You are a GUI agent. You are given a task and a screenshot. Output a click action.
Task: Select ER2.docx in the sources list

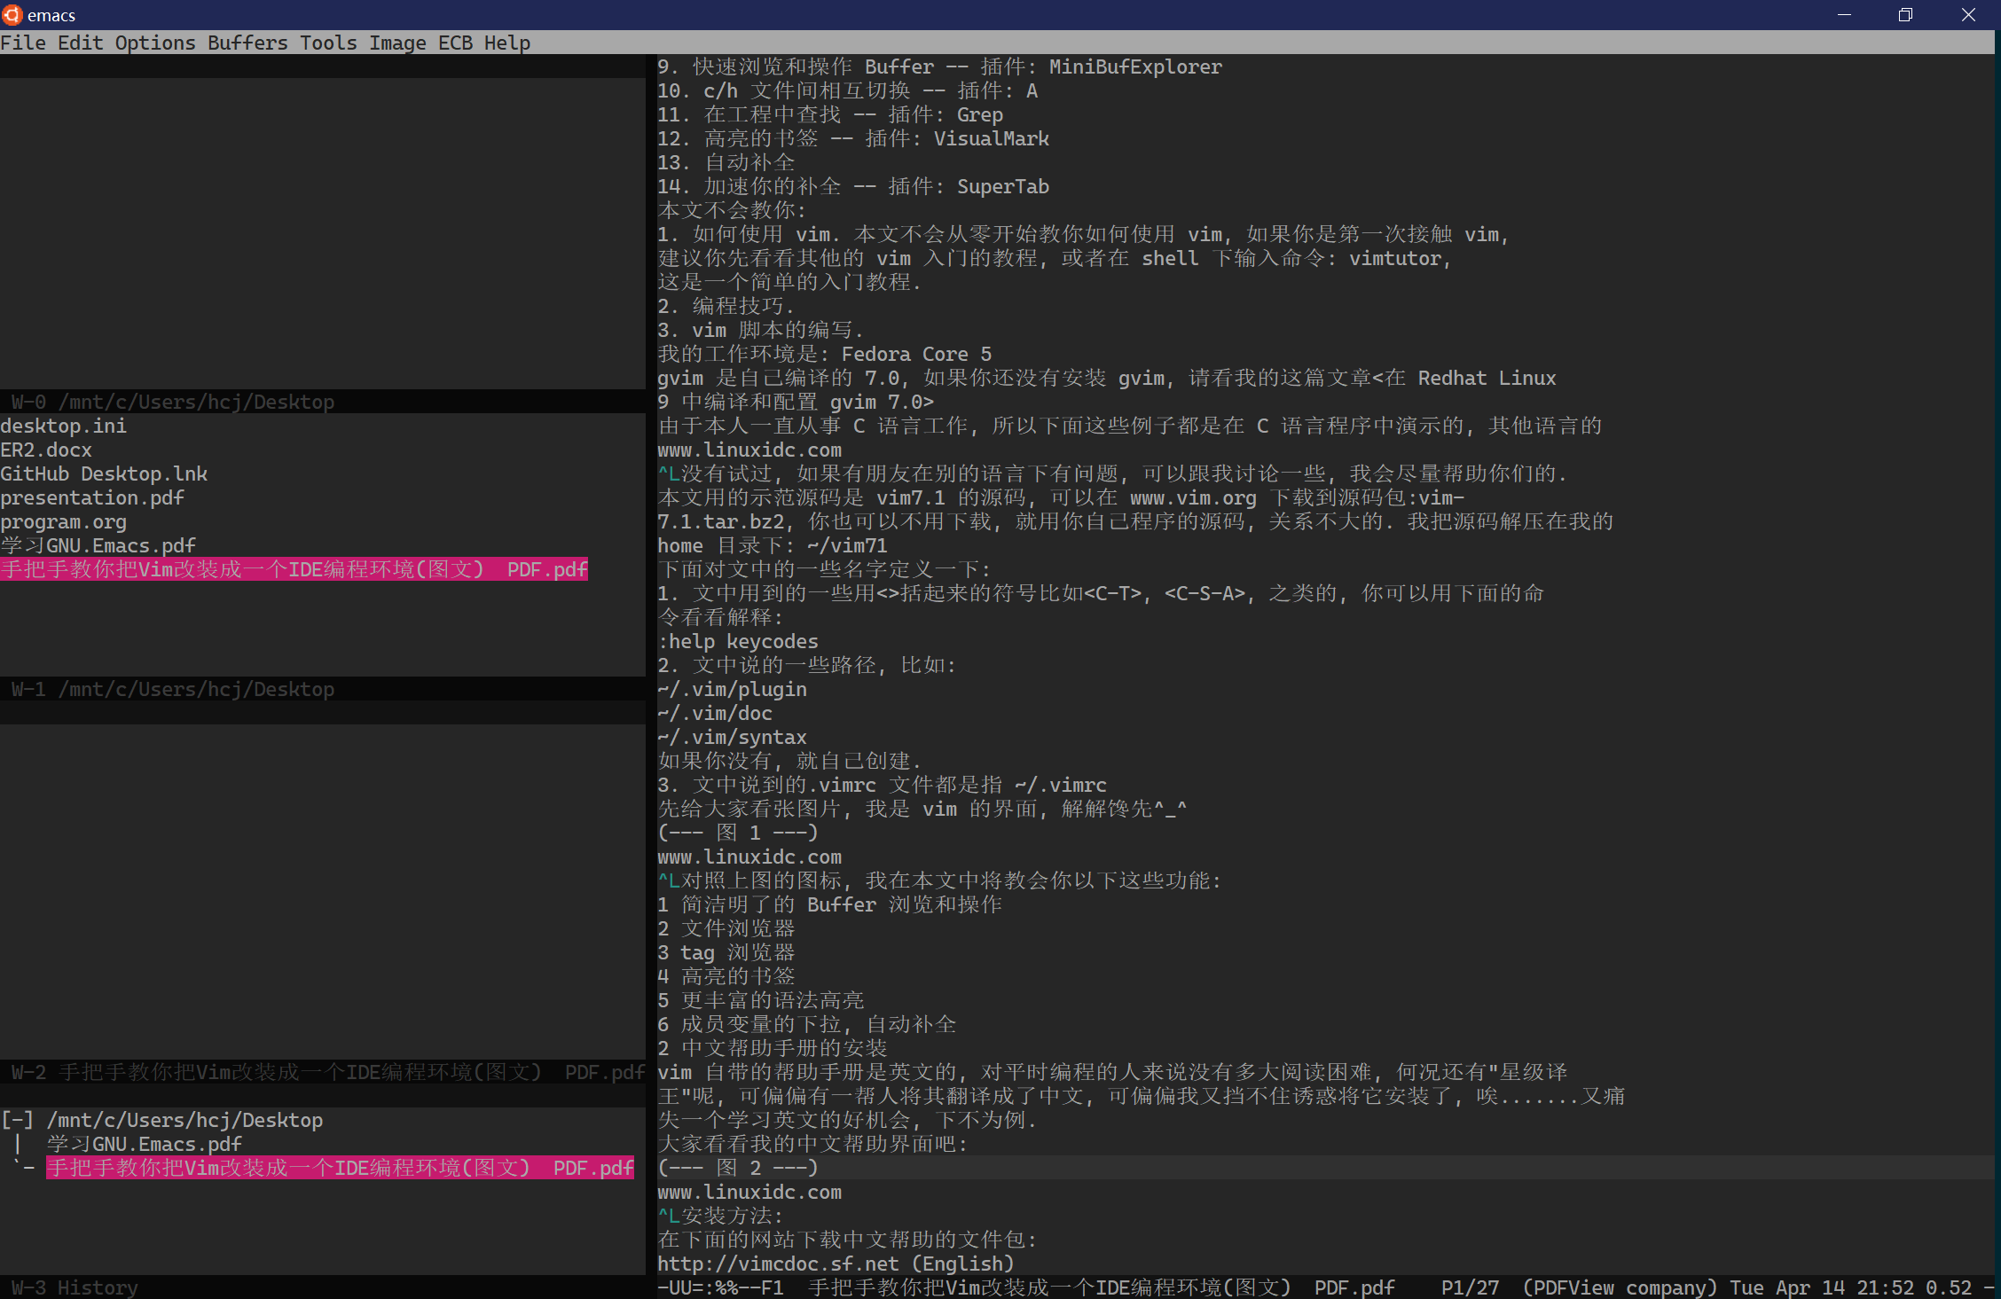46,450
